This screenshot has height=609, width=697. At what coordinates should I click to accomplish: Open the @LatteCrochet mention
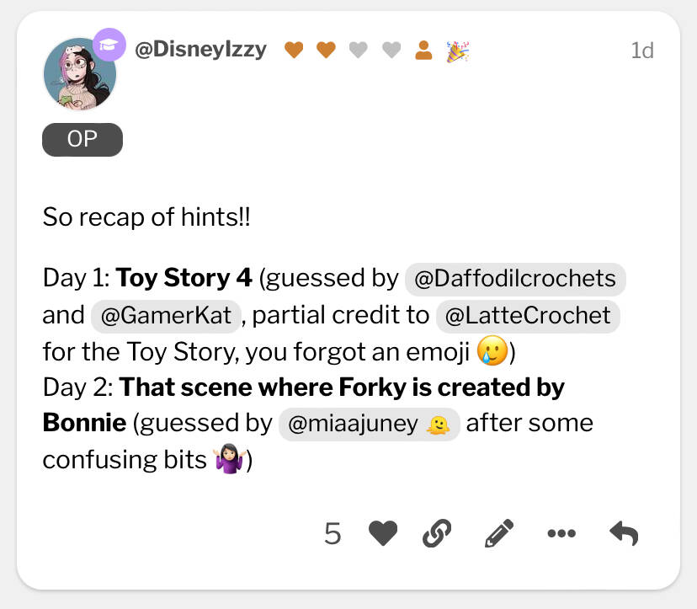coord(528,315)
